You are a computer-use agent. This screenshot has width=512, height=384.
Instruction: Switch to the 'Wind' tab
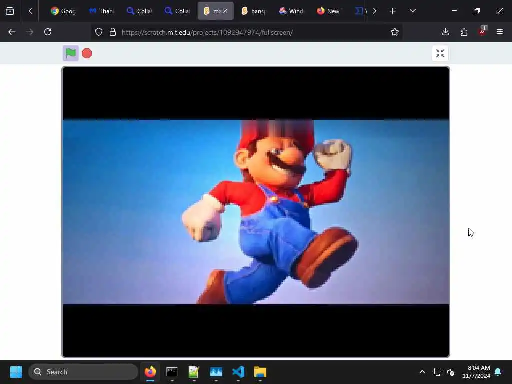click(x=291, y=11)
